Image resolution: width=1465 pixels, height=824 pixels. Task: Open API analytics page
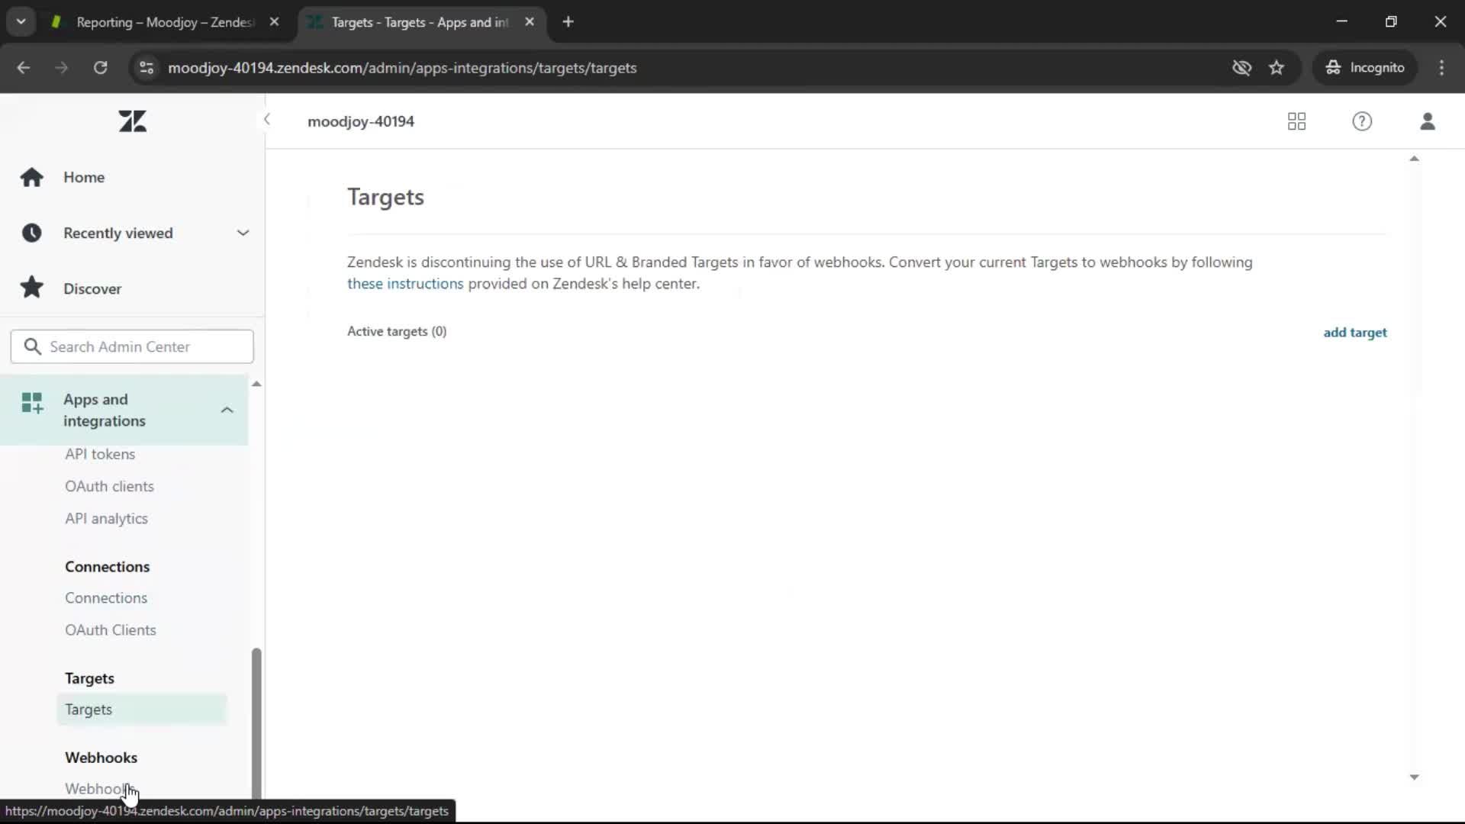(106, 518)
